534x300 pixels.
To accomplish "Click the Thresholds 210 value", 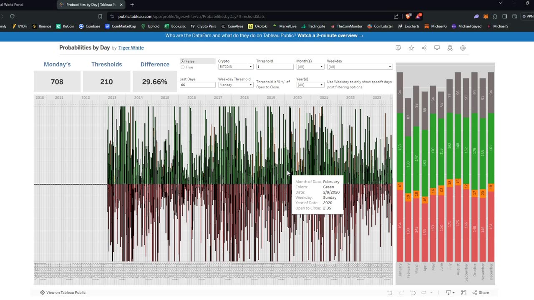I will (106, 82).
